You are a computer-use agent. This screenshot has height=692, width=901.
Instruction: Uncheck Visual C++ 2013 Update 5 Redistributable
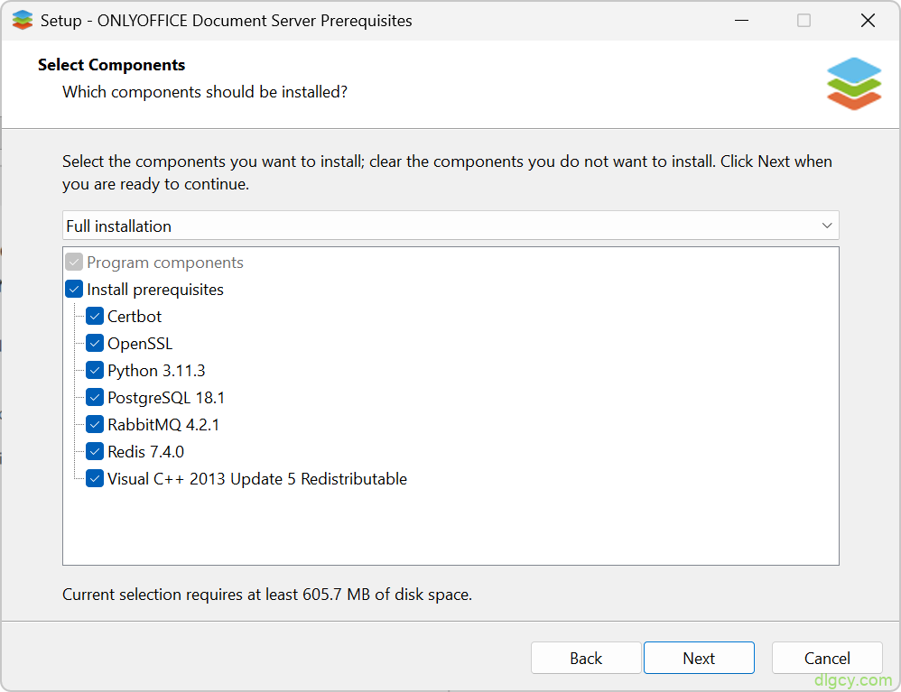pos(95,478)
